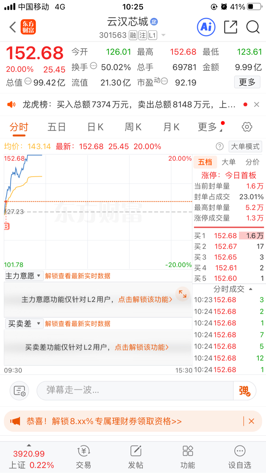
Task: Tap the alarm clock status icon
Action: (224, 7)
